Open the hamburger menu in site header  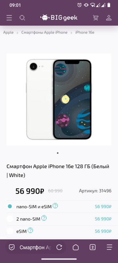tap(9, 18)
